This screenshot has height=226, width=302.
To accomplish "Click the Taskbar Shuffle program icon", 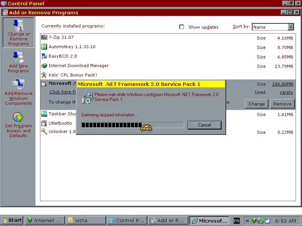I will (x=44, y=114).
